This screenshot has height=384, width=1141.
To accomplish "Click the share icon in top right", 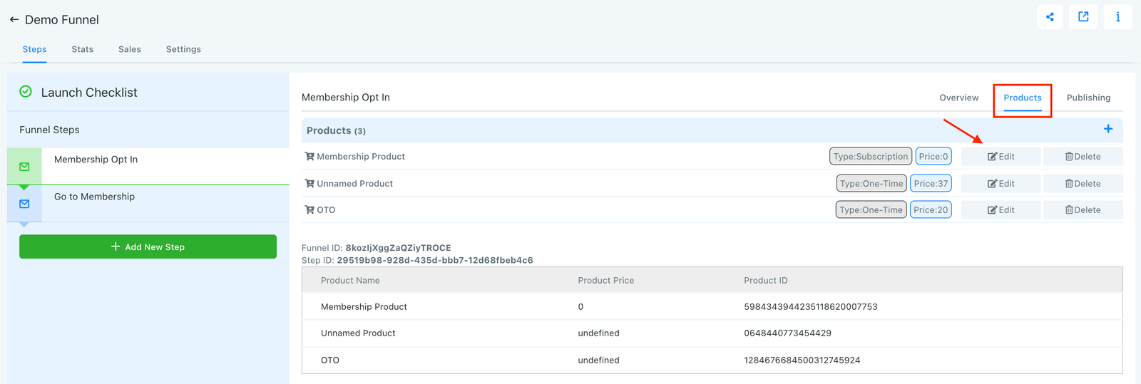I will 1050,17.
